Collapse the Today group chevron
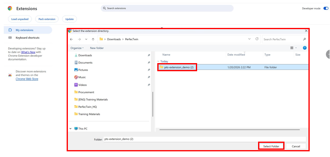This screenshot has width=330, height=157. 158,62
